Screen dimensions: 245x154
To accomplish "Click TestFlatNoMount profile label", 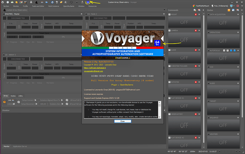I will tap(202, 6).
